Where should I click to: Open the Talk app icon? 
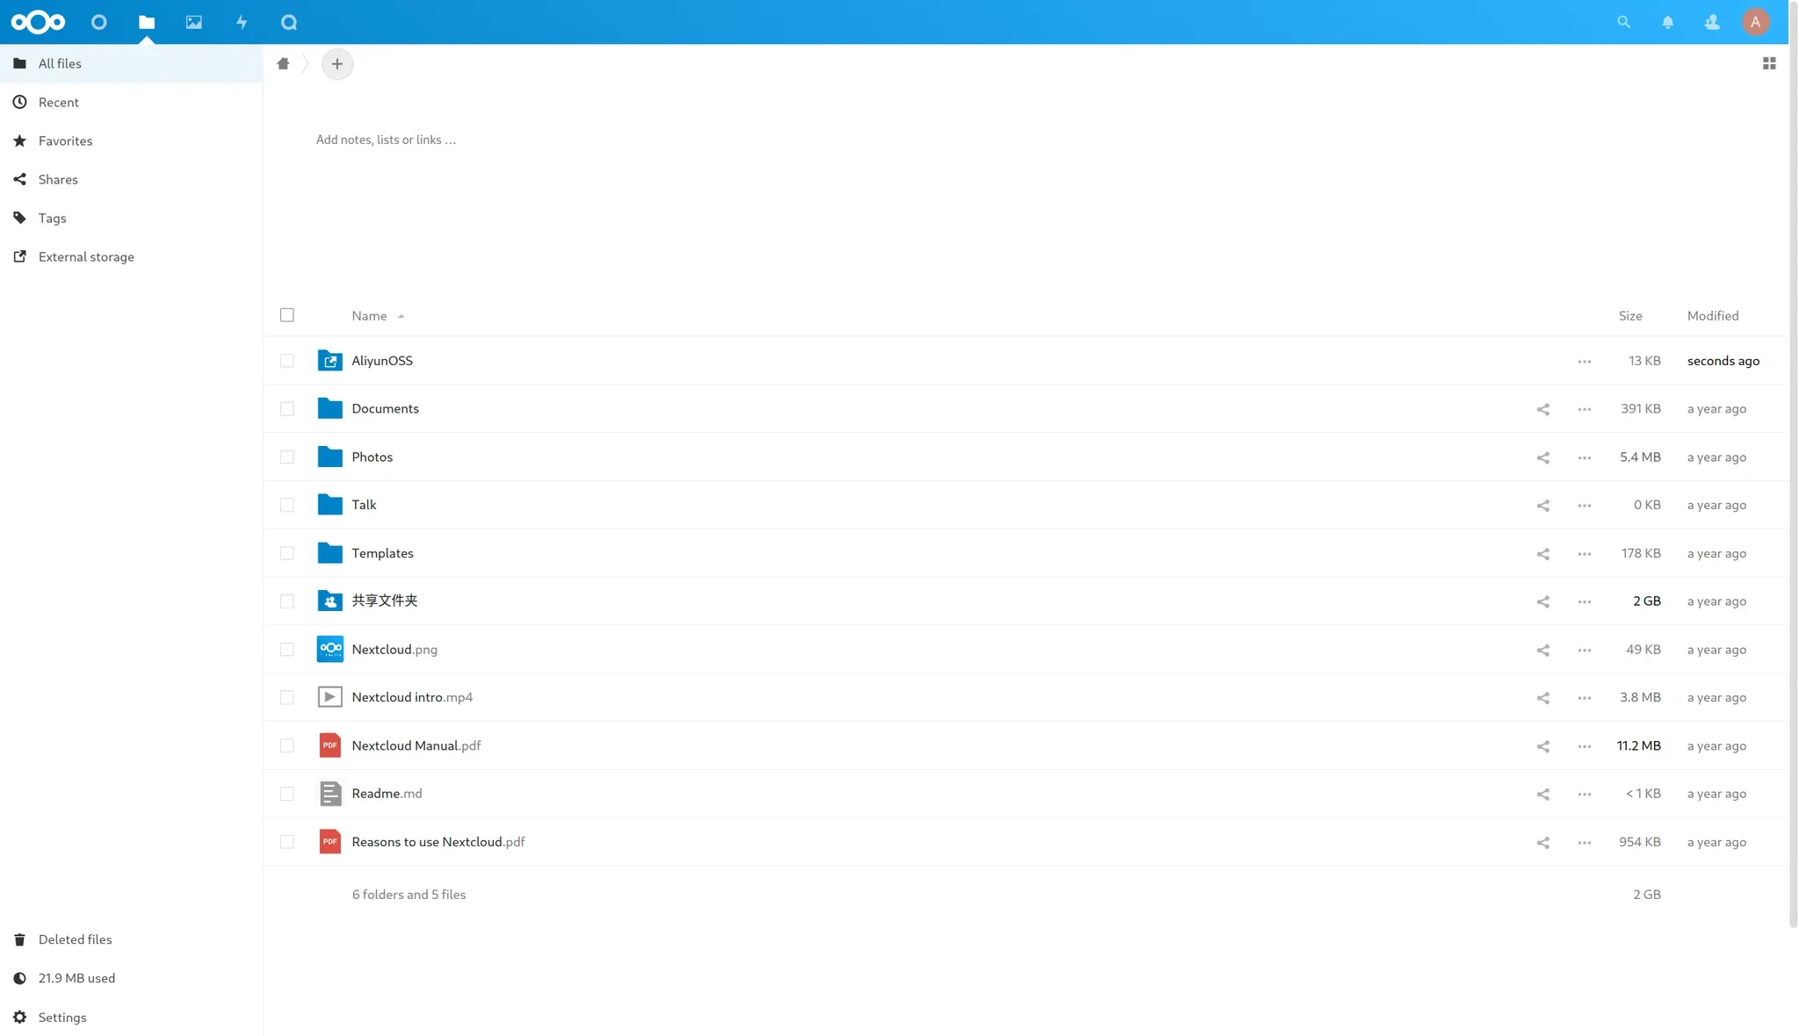289,22
